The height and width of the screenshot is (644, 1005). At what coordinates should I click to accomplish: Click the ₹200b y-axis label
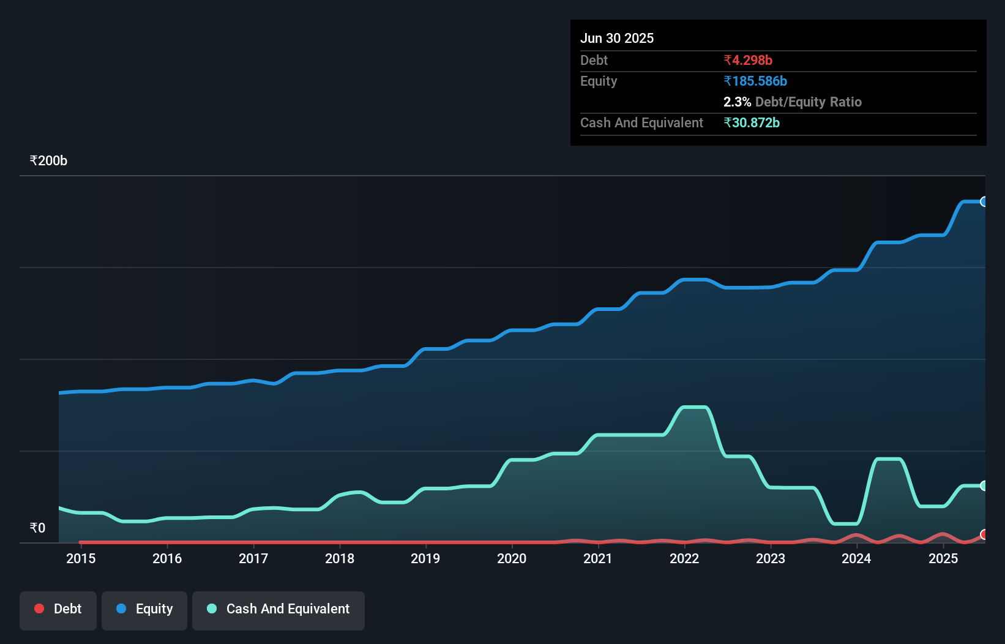(x=48, y=161)
